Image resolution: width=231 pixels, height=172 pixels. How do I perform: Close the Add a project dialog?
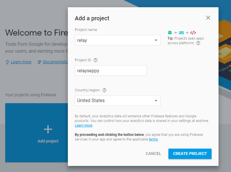click(208, 18)
